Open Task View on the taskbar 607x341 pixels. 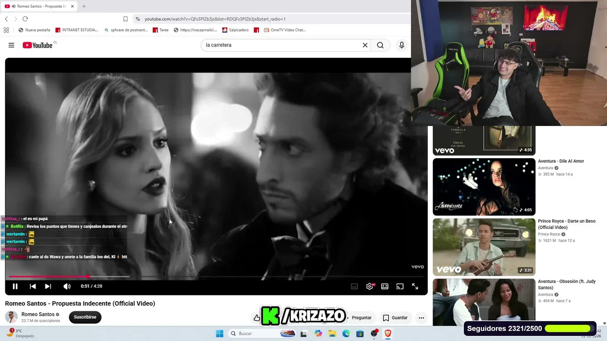303,333
